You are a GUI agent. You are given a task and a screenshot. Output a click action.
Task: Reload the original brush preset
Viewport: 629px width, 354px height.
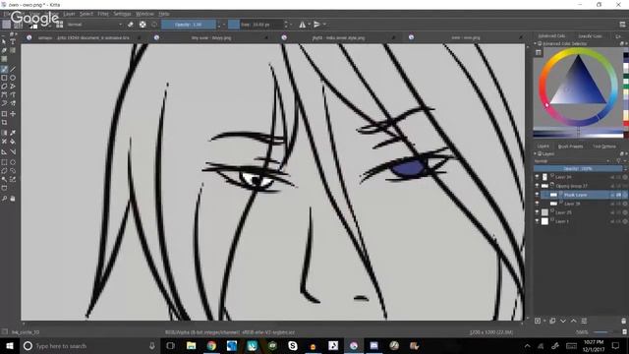point(154,25)
